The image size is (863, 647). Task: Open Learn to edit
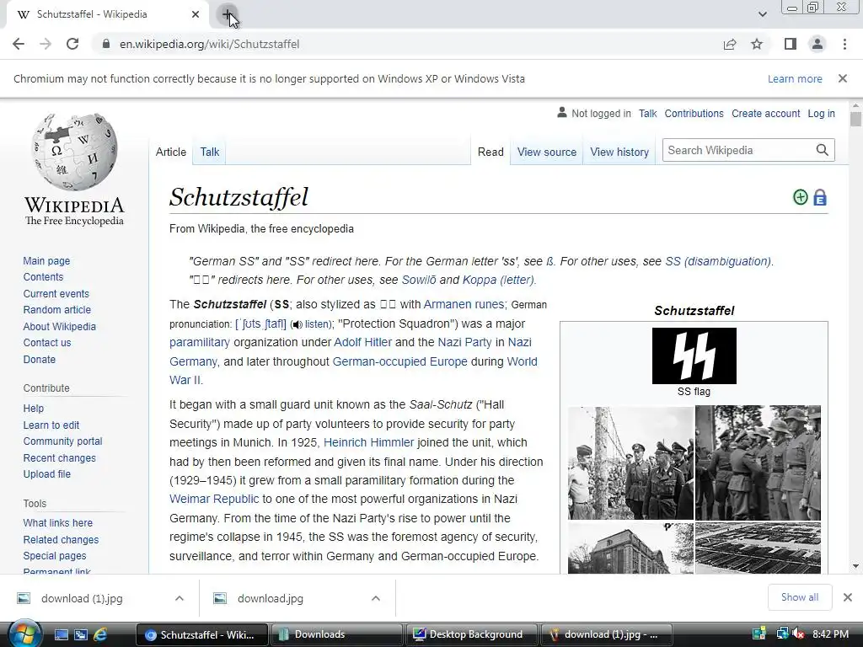pos(51,425)
